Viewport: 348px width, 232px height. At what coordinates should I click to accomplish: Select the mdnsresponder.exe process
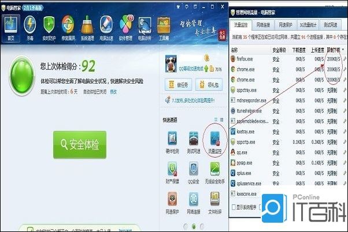(x=288, y=100)
